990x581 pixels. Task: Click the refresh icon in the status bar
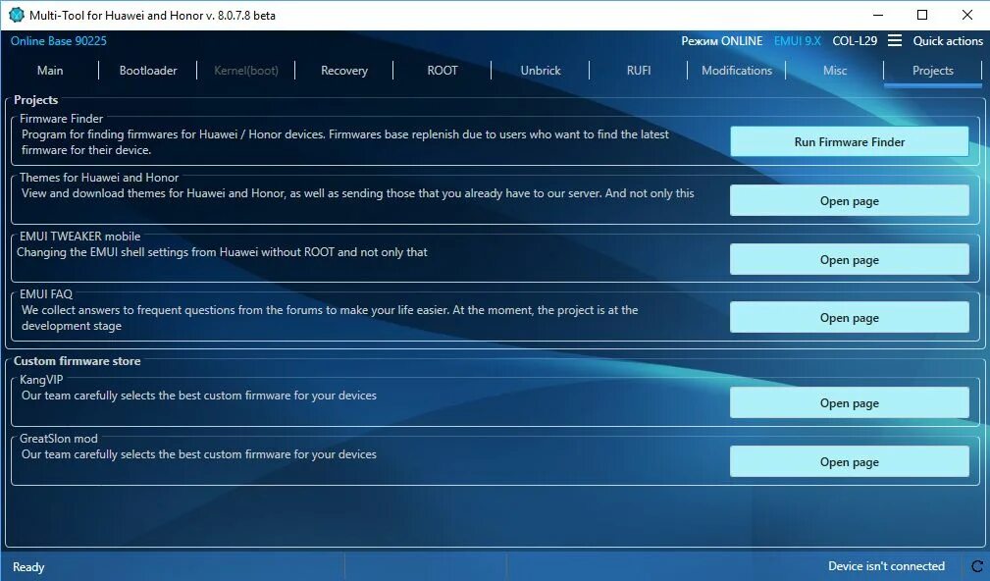point(976,566)
